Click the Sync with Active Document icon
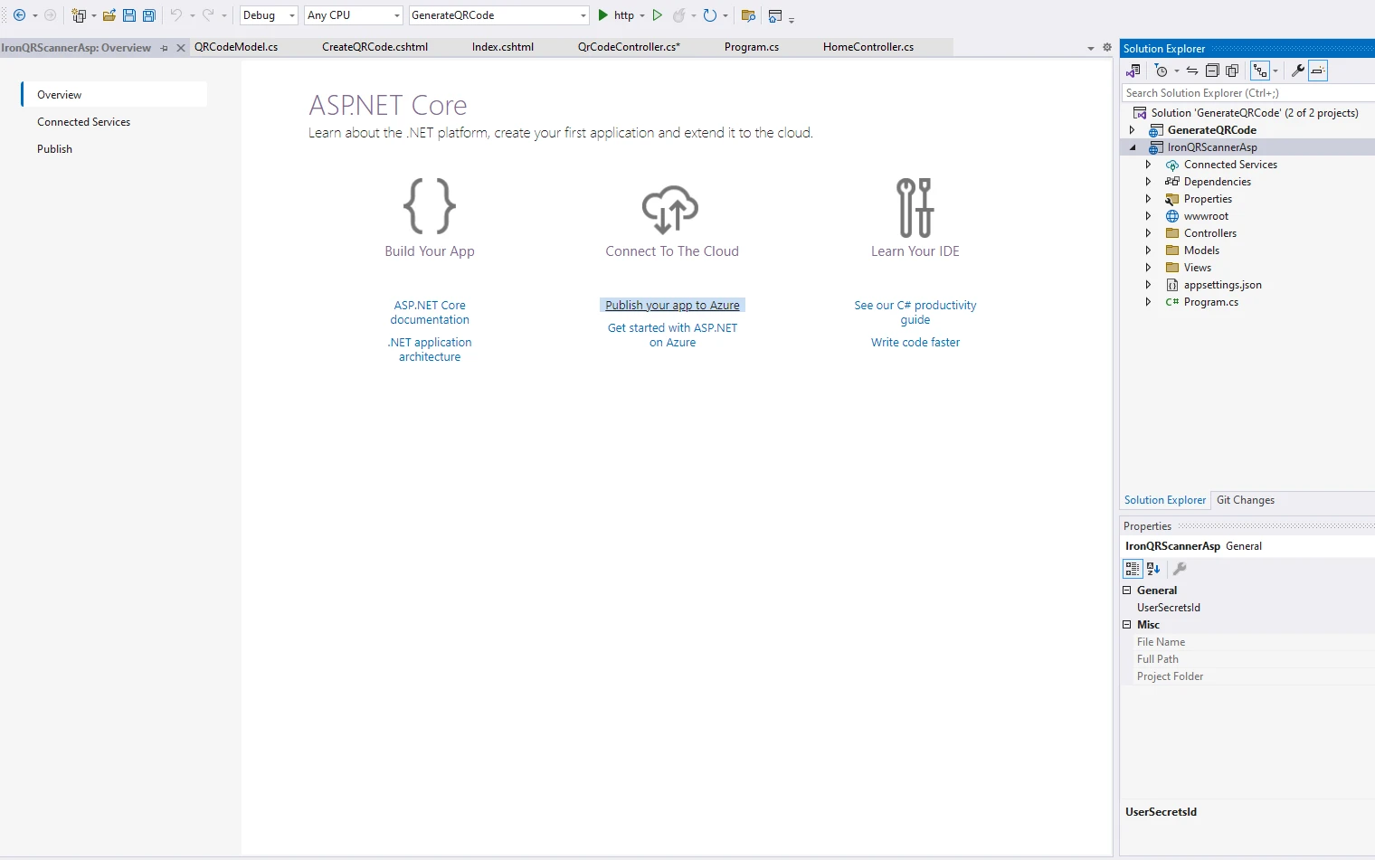The width and height of the screenshot is (1375, 860). [x=1192, y=71]
